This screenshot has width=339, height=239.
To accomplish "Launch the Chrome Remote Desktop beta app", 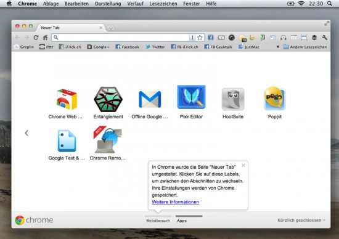I will point(108,140).
